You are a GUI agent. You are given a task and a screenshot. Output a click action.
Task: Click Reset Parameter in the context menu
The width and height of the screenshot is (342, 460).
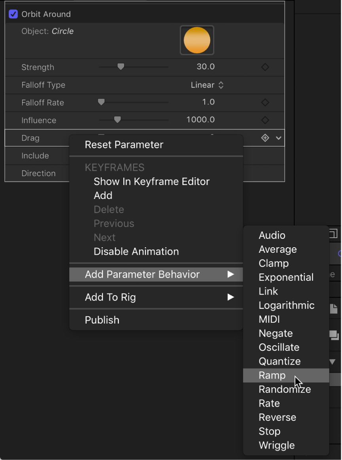tap(124, 145)
